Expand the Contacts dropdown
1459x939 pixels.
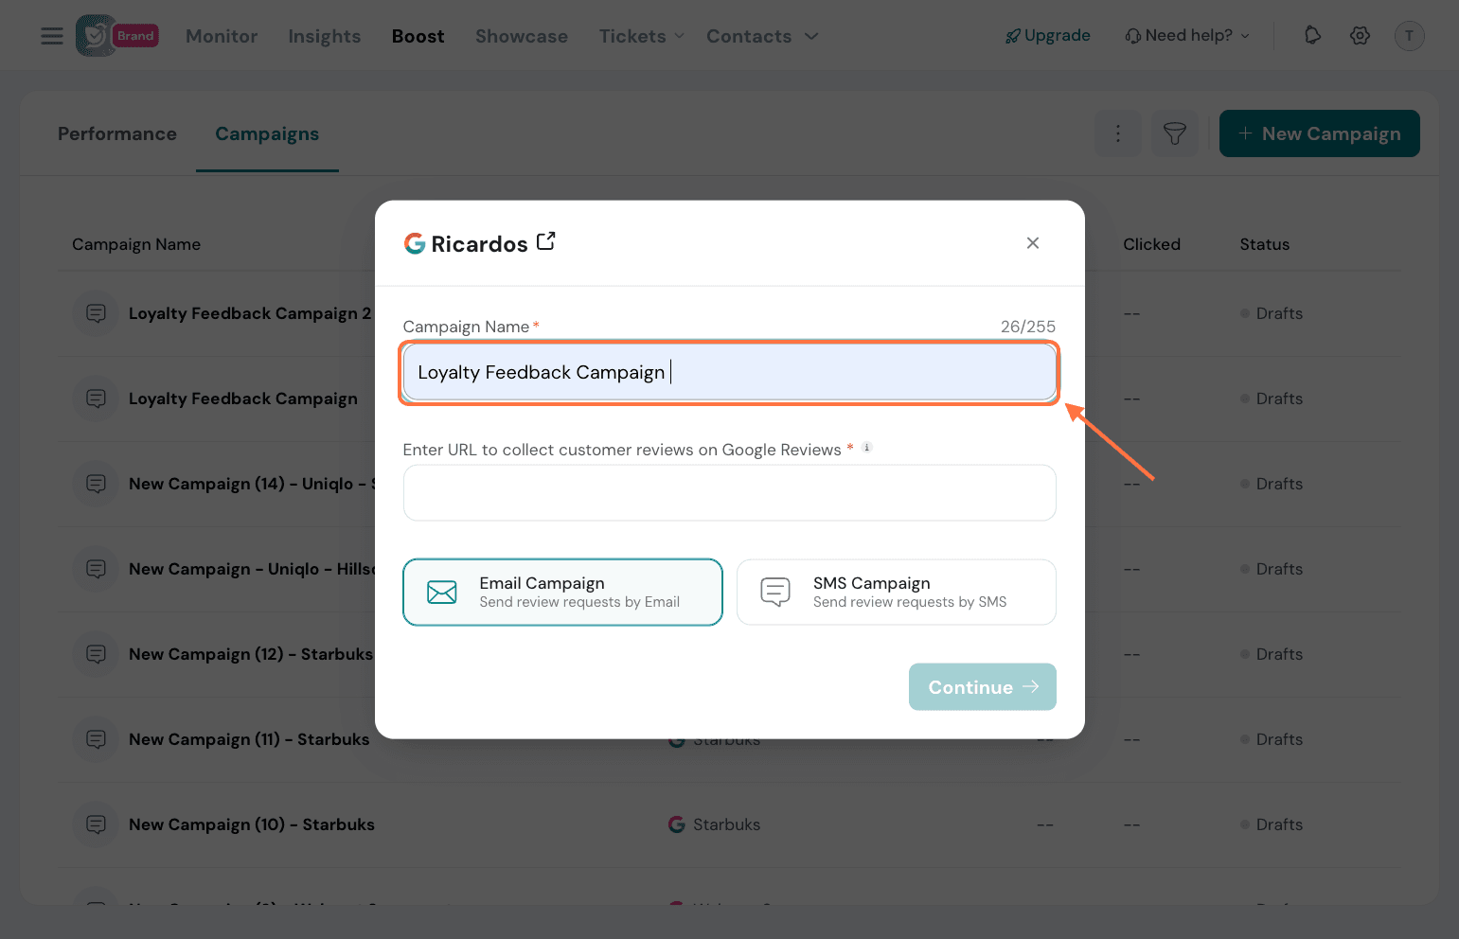[761, 35]
